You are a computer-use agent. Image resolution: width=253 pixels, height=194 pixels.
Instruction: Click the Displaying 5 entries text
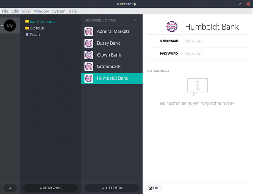click(x=100, y=20)
